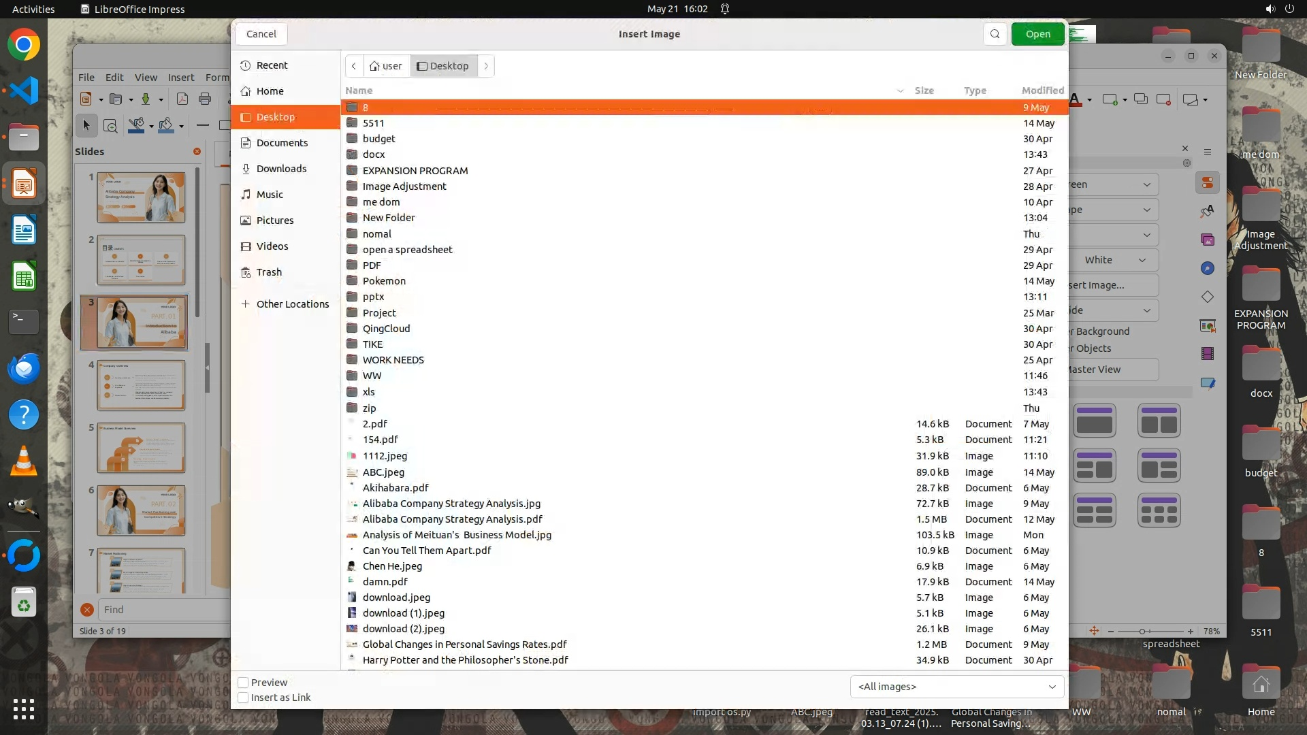Enable the Preview checkbox
The height and width of the screenshot is (735, 1307).
(243, 683)
